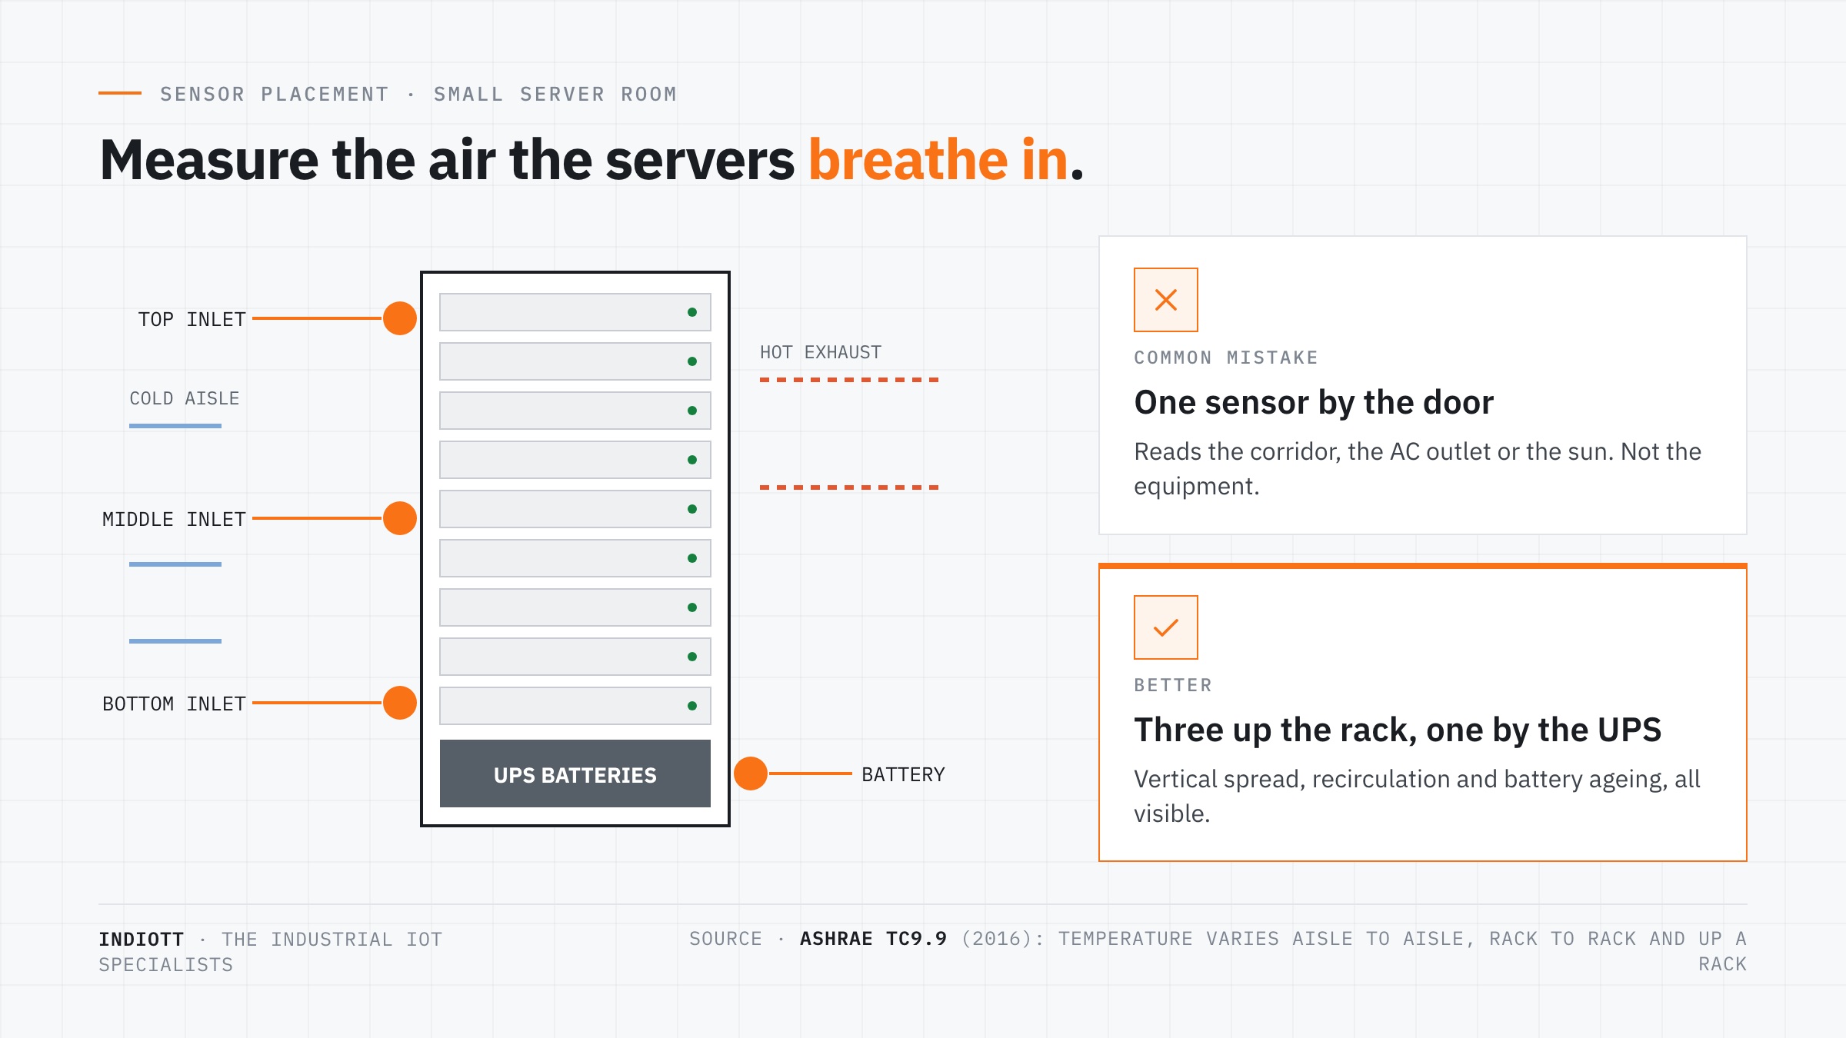
Task: Click the BATTERY label
Action: point(903,774)
